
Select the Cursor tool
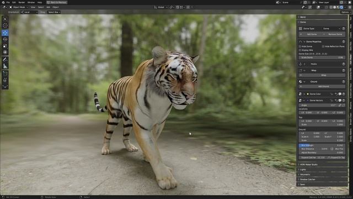pos(5,26)
